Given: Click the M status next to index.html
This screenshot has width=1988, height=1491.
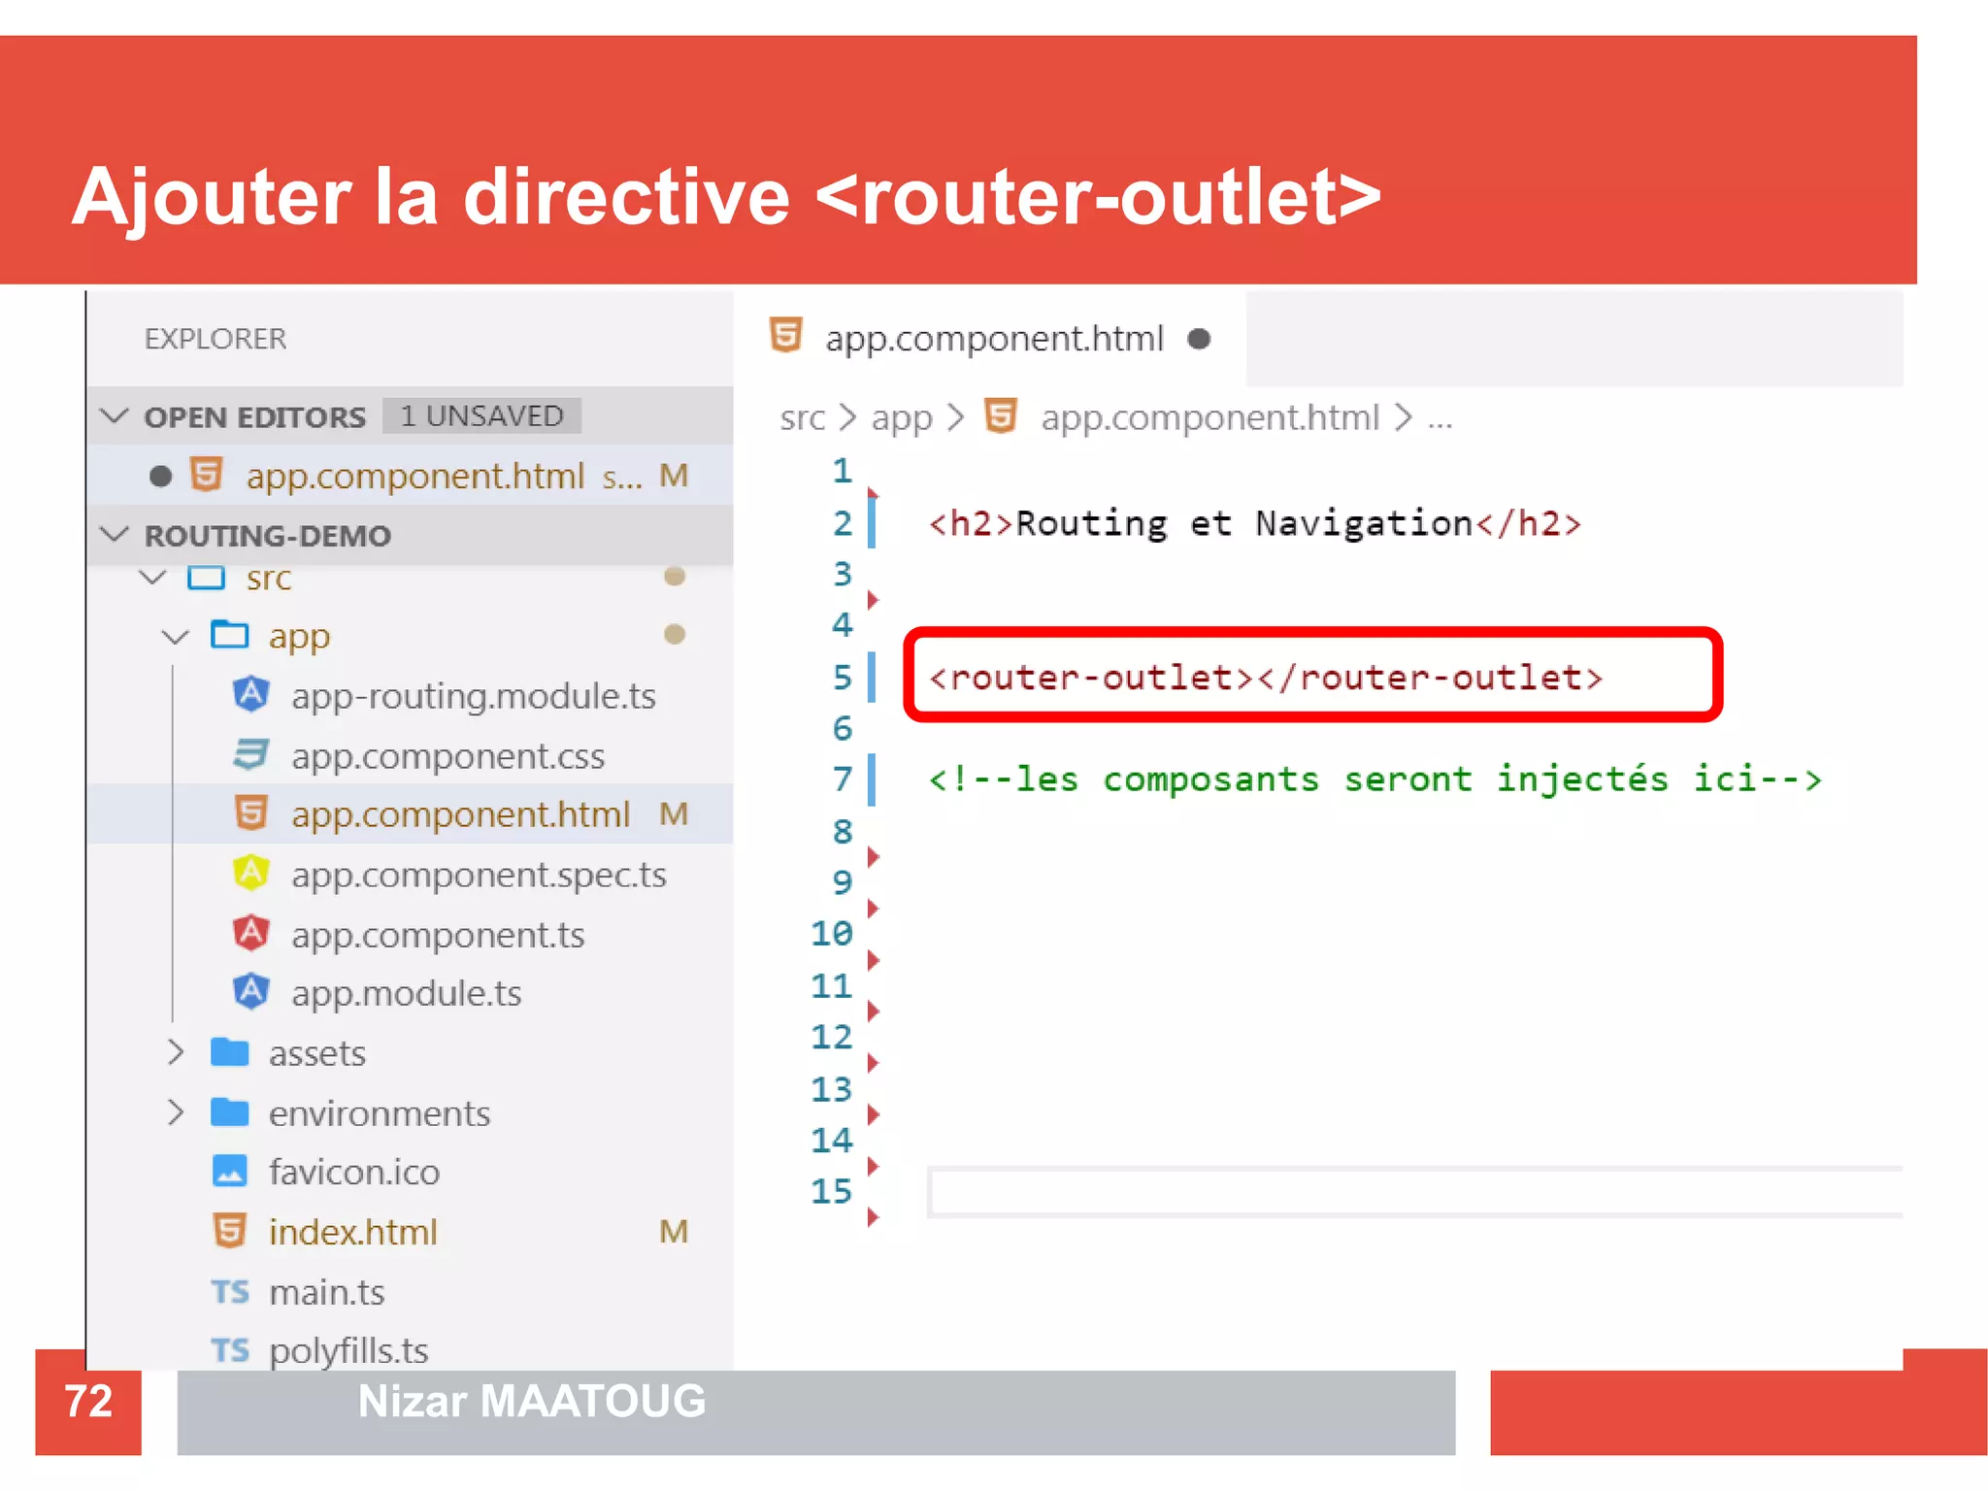Looking at the screenshot, I should pos(674,1231).
